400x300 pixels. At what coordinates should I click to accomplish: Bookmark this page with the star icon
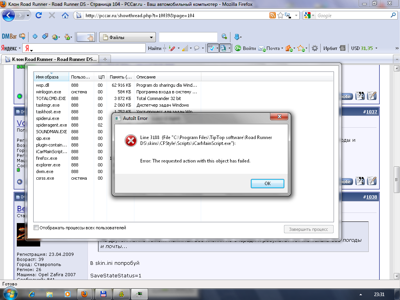point(280,16)
